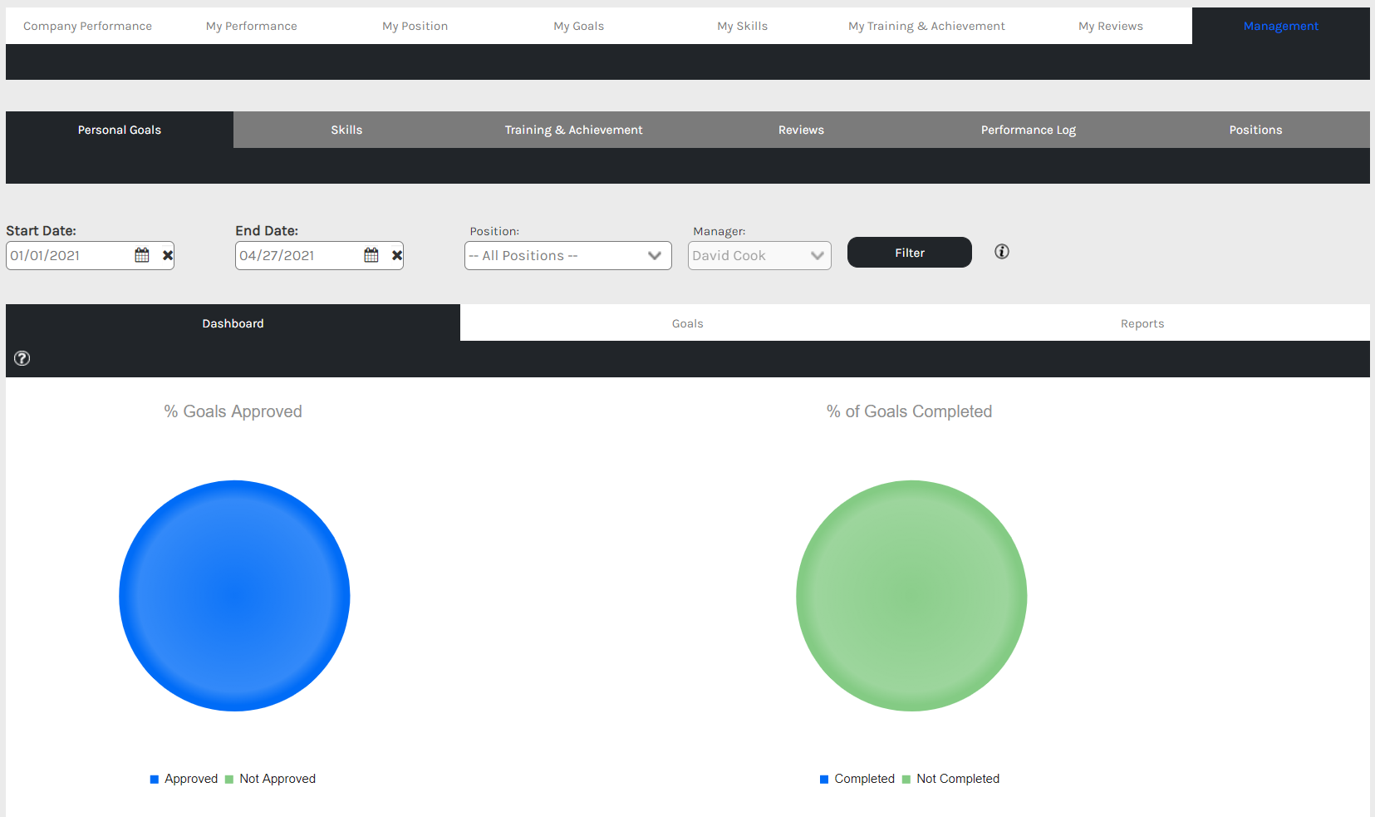Open the End Date calendar picker

click(x=371, y=255)
